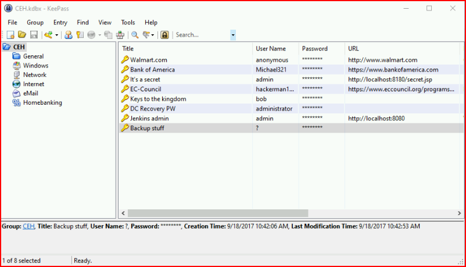Sort entries by Title column header
The image size is (466, 267).
click(186, 48)
